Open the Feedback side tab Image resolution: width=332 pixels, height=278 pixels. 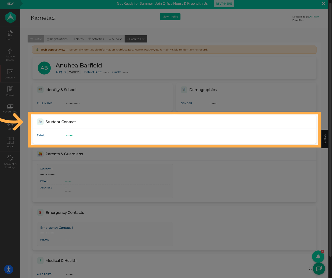(x=325, y=139)
